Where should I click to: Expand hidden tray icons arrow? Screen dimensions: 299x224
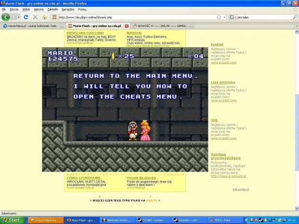pos(247,220)
